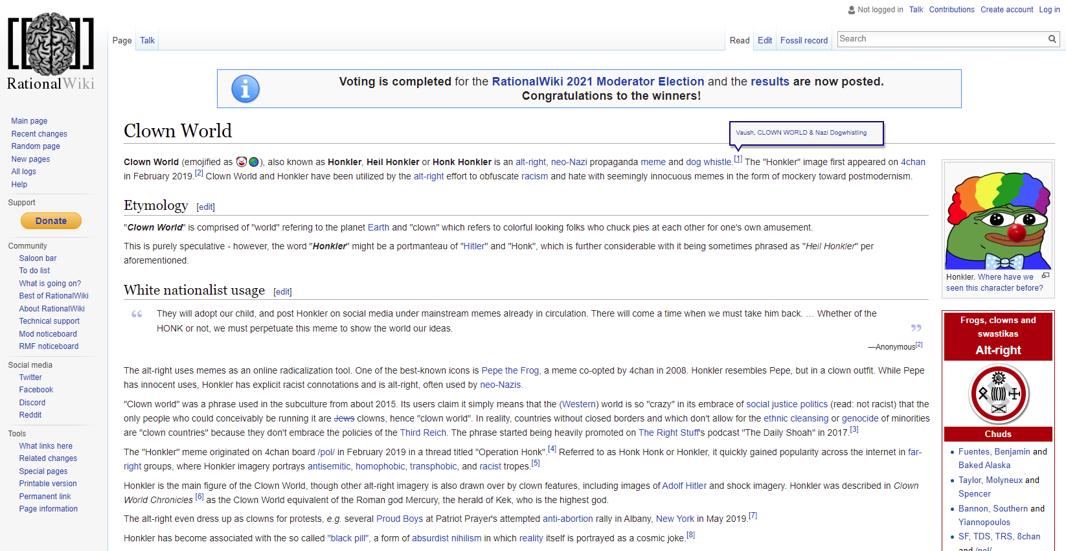
Task: Click the globe emoji image
Action: pyautogui.click(x=254, y=162)
